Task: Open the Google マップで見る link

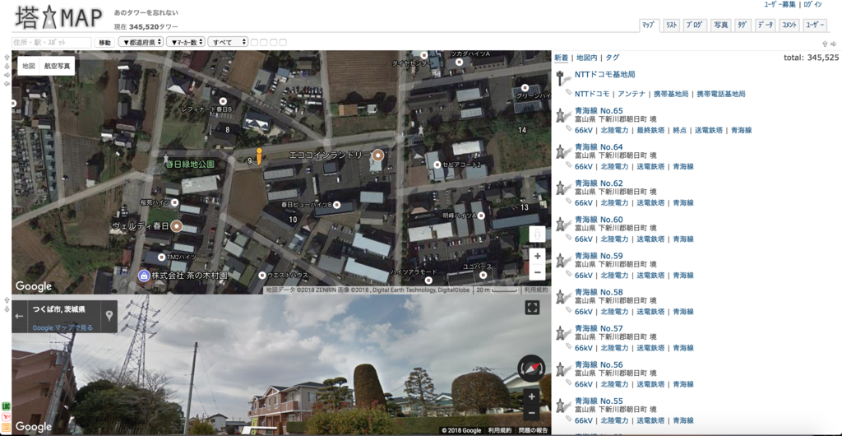Action: pyautogui.click(x=62, y=327)
